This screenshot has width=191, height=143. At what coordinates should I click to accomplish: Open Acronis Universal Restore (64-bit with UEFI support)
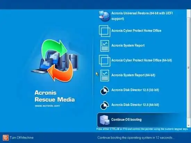click(x=142, y=16)
